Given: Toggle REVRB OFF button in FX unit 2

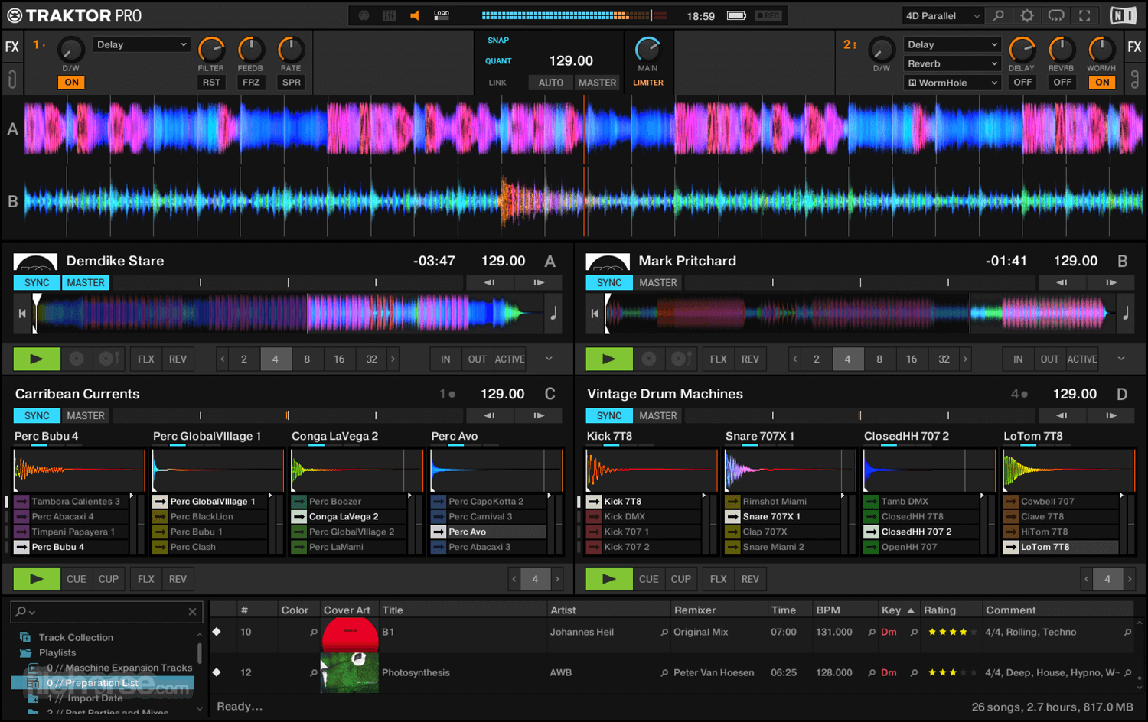Looking at the screenshot, I should click(x=1062, y=83).
